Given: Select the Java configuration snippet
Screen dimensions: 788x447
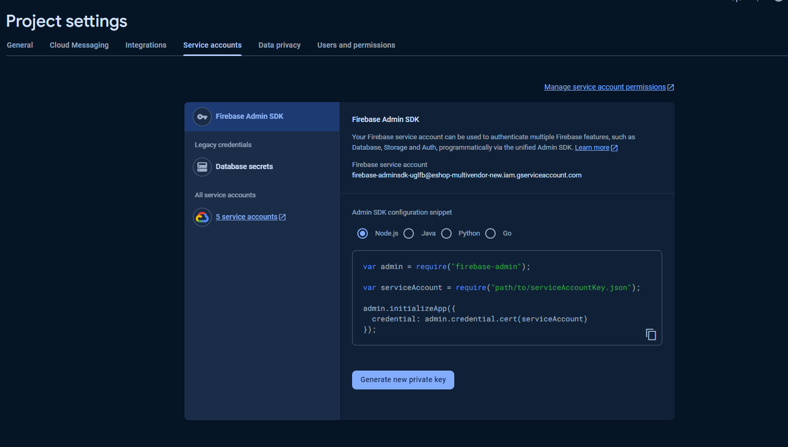Looking at the screenshot, I should click(x=409, y=233).
